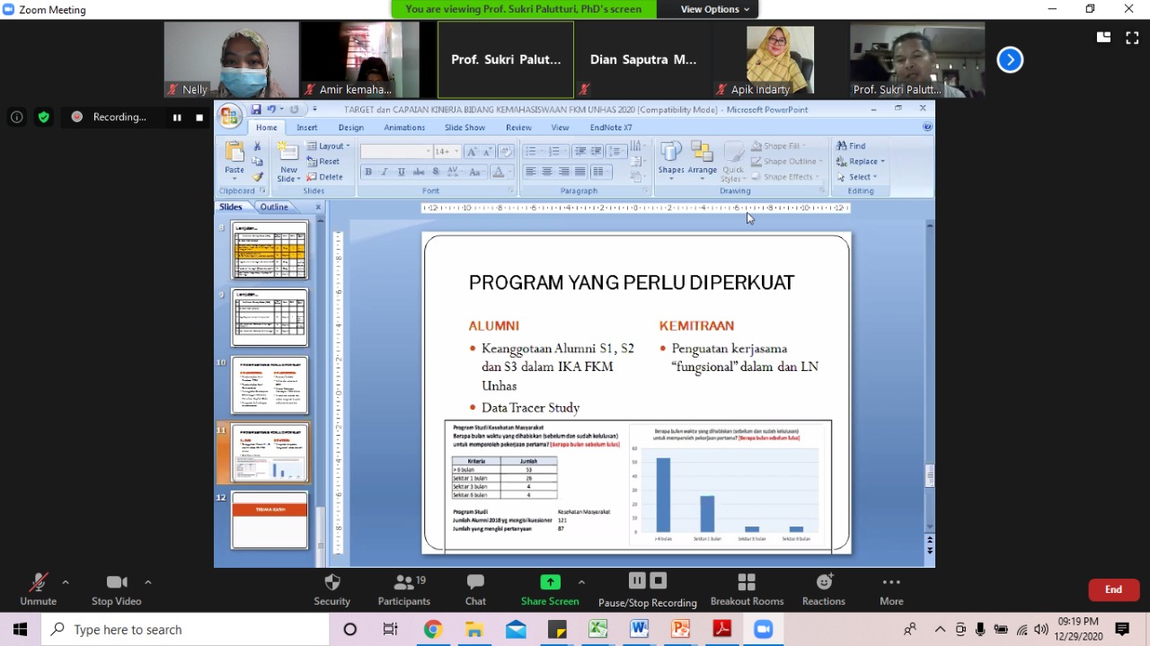Pause recording next to Recording... indicator
1150x646 pixels.
[177, 117]
